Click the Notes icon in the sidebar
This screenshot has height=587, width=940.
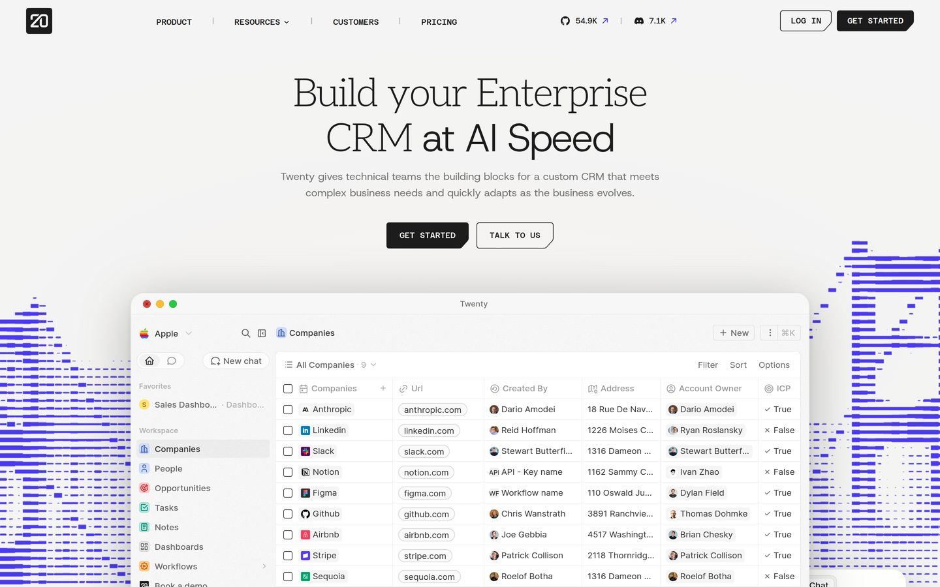tap(144, 527)
